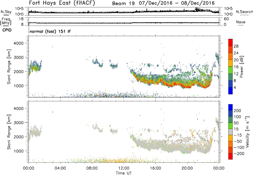253x175 pixels.
Task: Click the sky noise trace in top panel
Action: point(124,12)
